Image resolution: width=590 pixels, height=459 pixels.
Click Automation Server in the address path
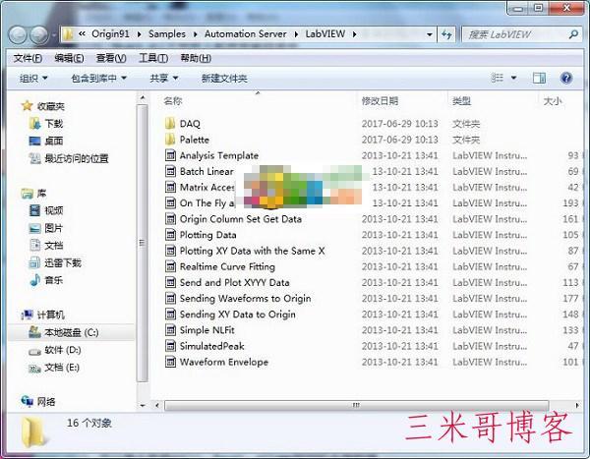point(245,34)
